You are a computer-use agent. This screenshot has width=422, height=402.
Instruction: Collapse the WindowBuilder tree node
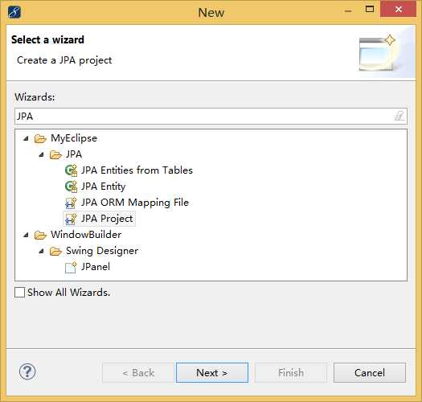[x=26, y=235]
